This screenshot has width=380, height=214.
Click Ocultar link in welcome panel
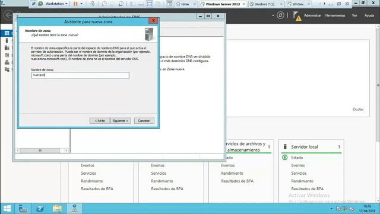(x=358, y=109)
